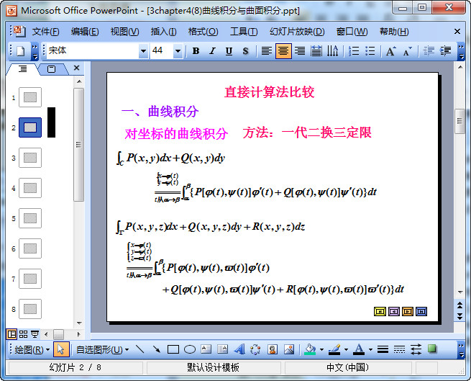
Task: Insert Picture from file
Action: coord(288,349)
